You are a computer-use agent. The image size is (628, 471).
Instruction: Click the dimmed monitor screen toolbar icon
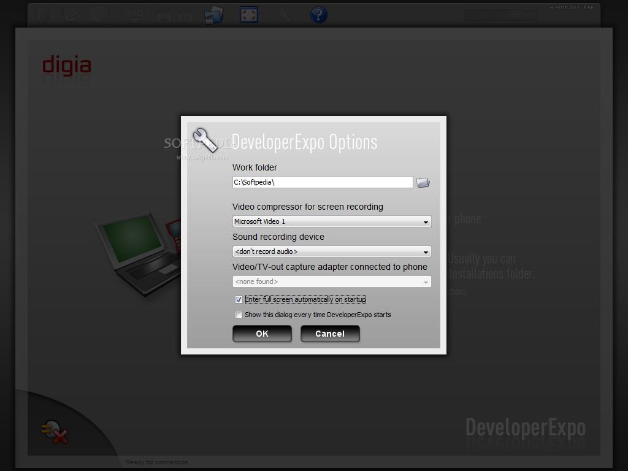[134, 15]
